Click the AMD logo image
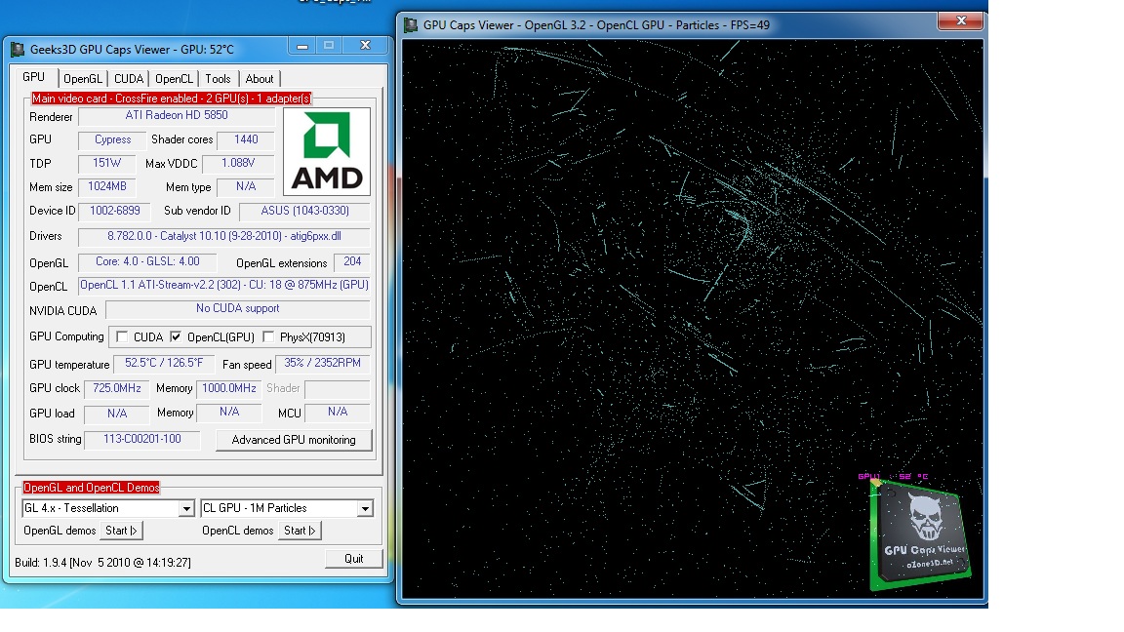Image resolution: width=1124 pixels, height=632 pixels. point(327,151)
